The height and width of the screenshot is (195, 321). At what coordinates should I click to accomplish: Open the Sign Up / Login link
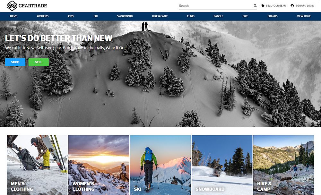tap(305, 6)
